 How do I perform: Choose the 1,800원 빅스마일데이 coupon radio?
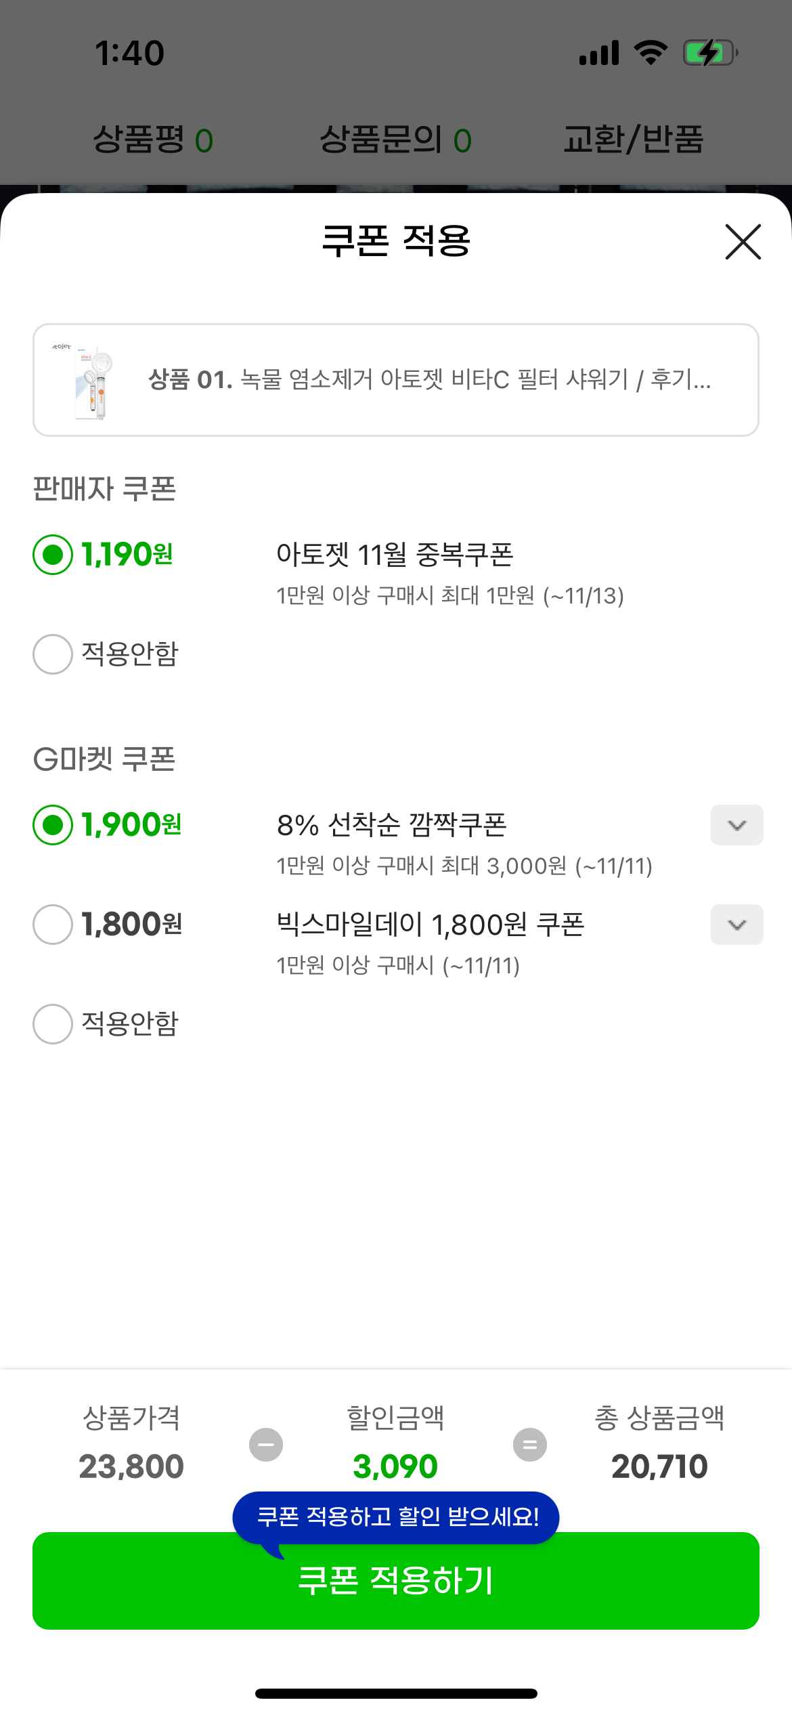tap(53, 925)
